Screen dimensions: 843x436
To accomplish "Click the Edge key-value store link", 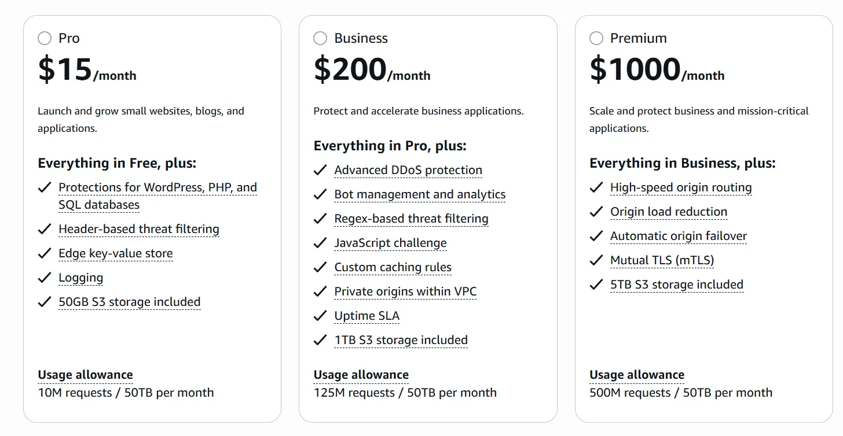I will click(x=115, y=253).
